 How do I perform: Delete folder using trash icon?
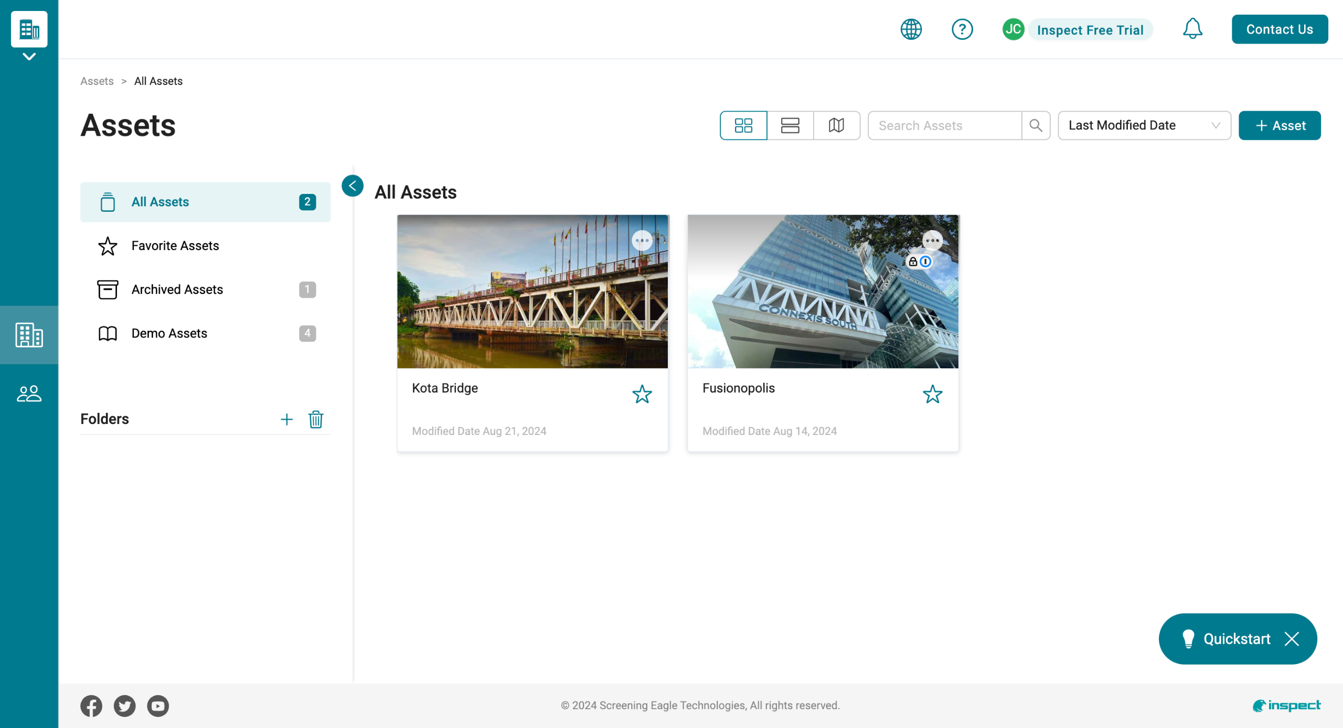pos(316,419)
